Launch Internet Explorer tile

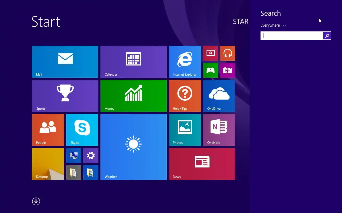pyautogui.click(x=185, y=62)
